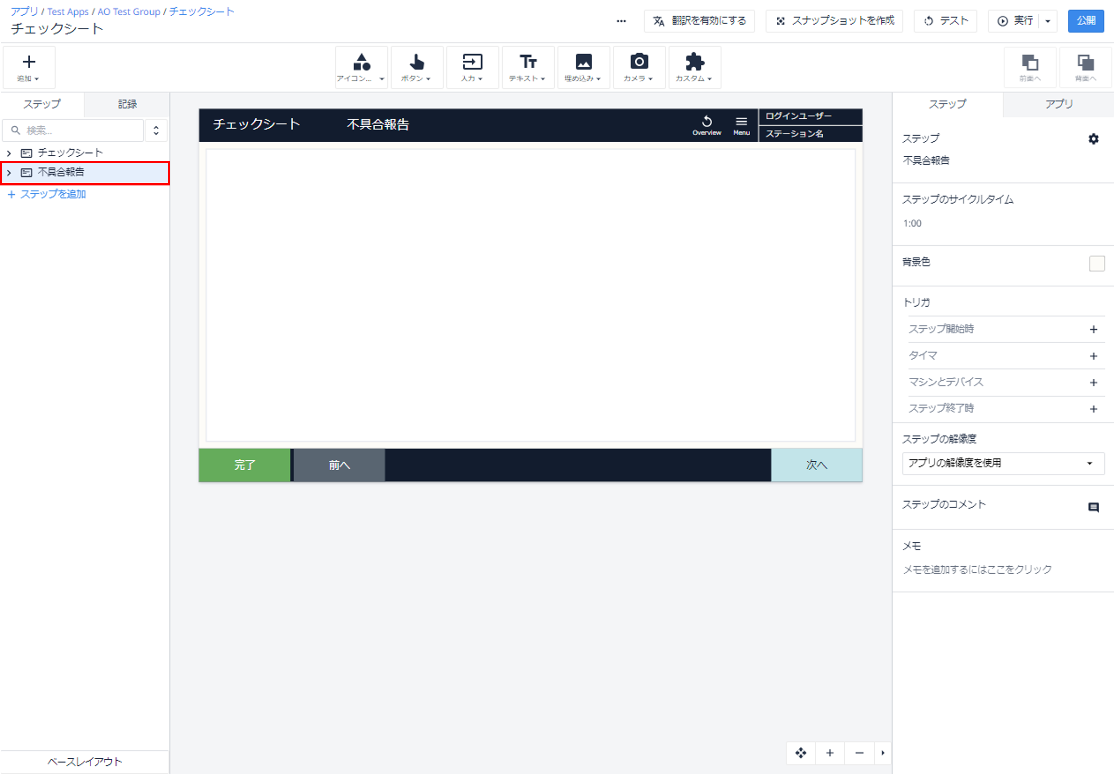Viewport: 1114px width, 774px height.
Task: Open the Camera widget menu
Action: point(639,68)
